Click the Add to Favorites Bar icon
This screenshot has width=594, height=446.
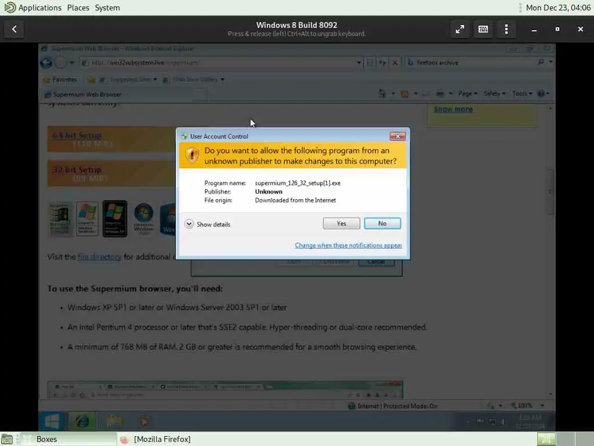[91, 80]
